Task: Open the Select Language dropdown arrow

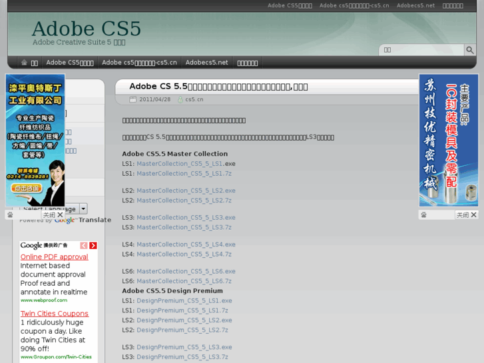Action: point(83,209)
